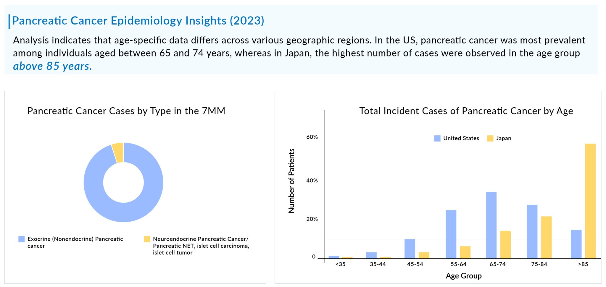The image size is (606, 287).
Task: Click Japan's yellow 65-74 bar
Action: (505, 244)
